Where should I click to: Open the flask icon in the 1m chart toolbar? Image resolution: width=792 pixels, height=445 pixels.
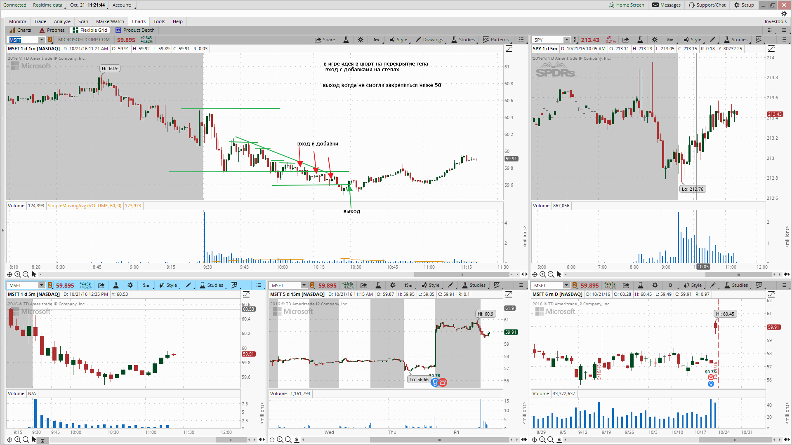point(346,40)
